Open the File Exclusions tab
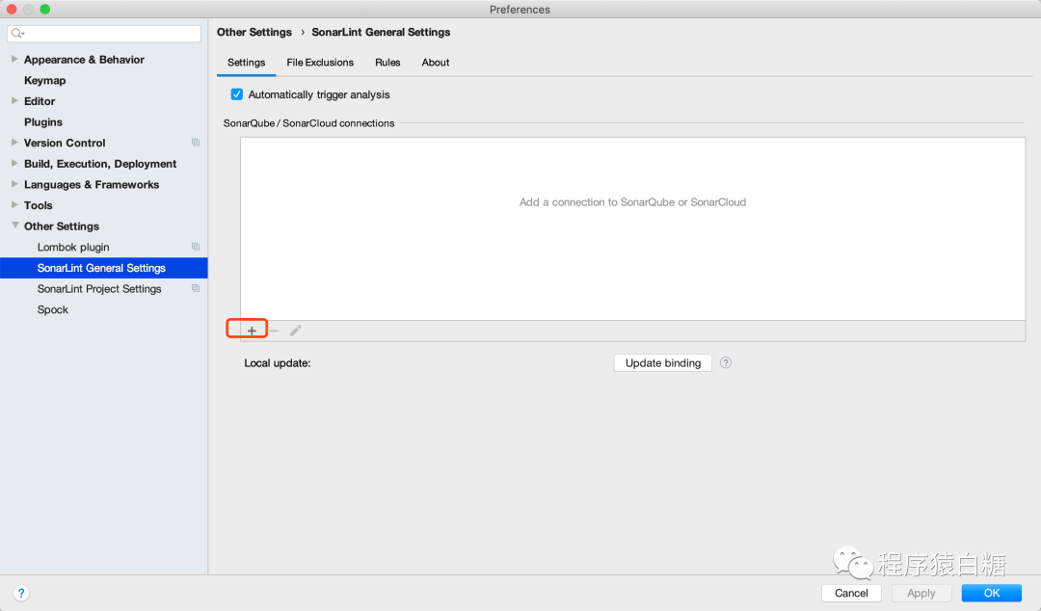 (x=320, y=63)
